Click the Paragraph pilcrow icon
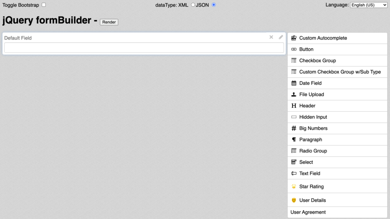The height and width of the screenshot is (219, 390). 294,140
